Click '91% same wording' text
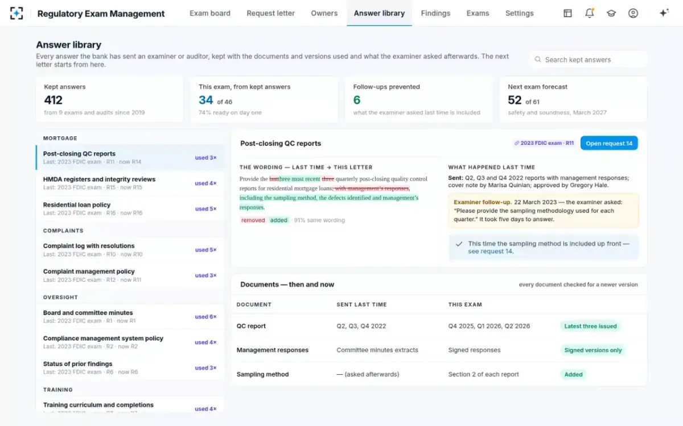Image resolution: width=683 pixels, height=426 pixels. click(319, 220)
